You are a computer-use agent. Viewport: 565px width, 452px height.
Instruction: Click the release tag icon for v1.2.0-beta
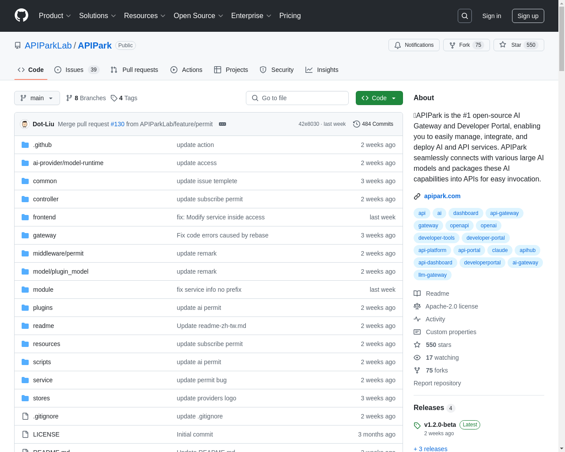point(417,426)
